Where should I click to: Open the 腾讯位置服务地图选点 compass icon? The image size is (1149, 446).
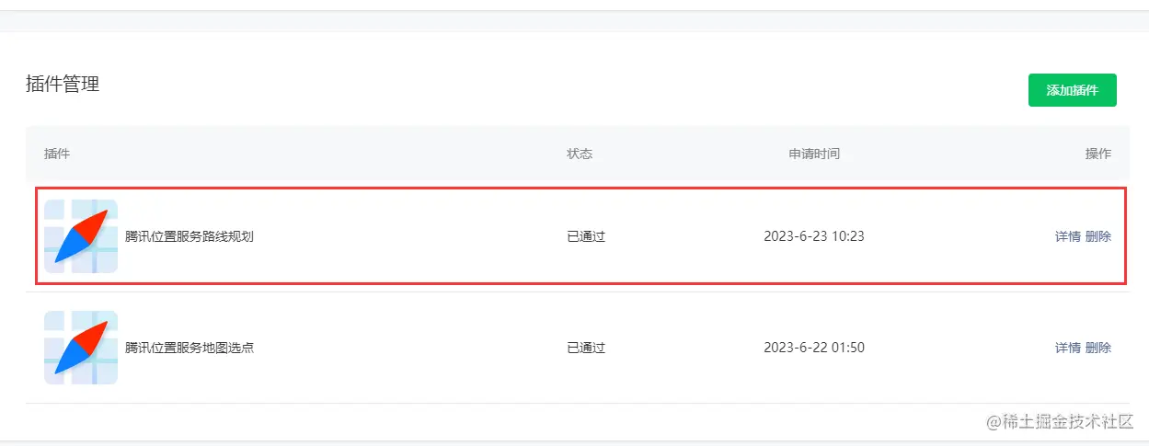(81, 348)
